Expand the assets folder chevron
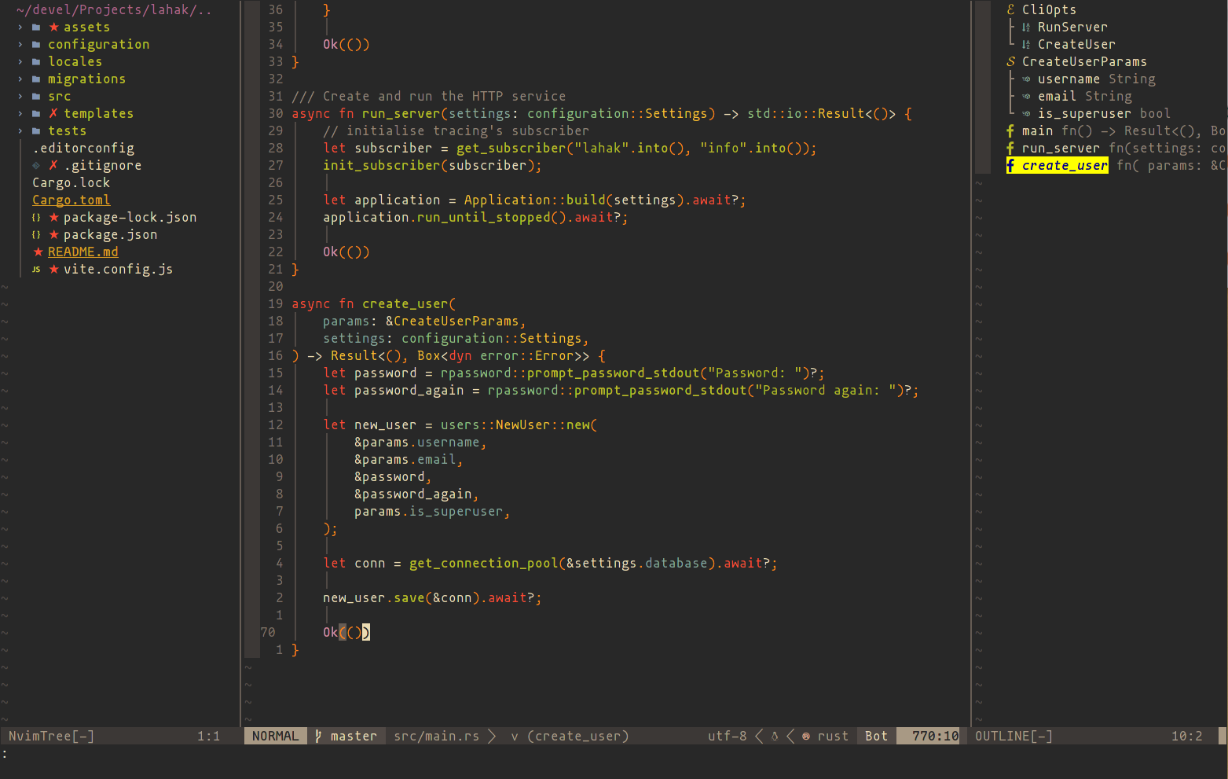The image size is (1228, 779). (20, 28)
